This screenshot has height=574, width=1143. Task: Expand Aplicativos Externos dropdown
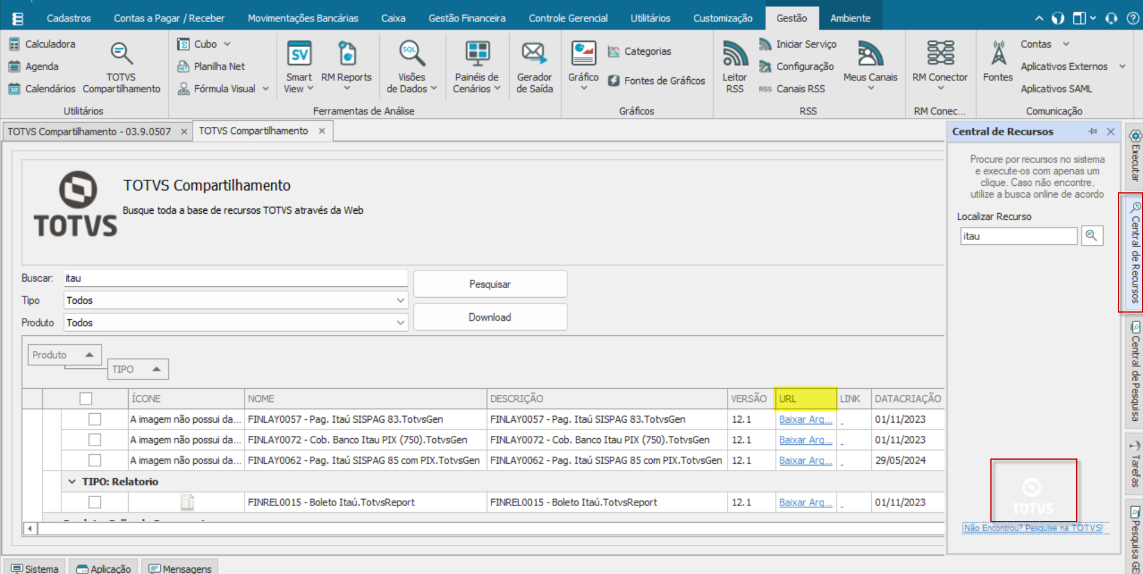tap(1122, 66)
